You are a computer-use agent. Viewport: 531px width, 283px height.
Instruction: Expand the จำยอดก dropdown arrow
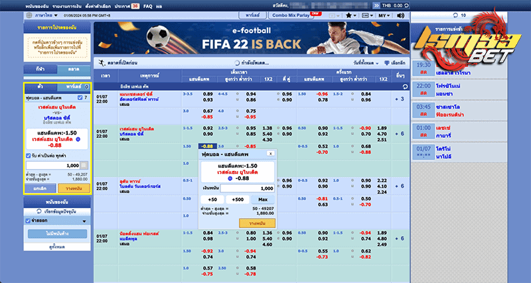coord(84,221)
